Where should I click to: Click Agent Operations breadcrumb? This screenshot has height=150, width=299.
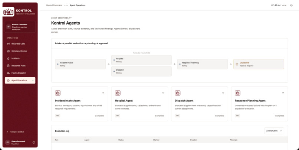78,5
